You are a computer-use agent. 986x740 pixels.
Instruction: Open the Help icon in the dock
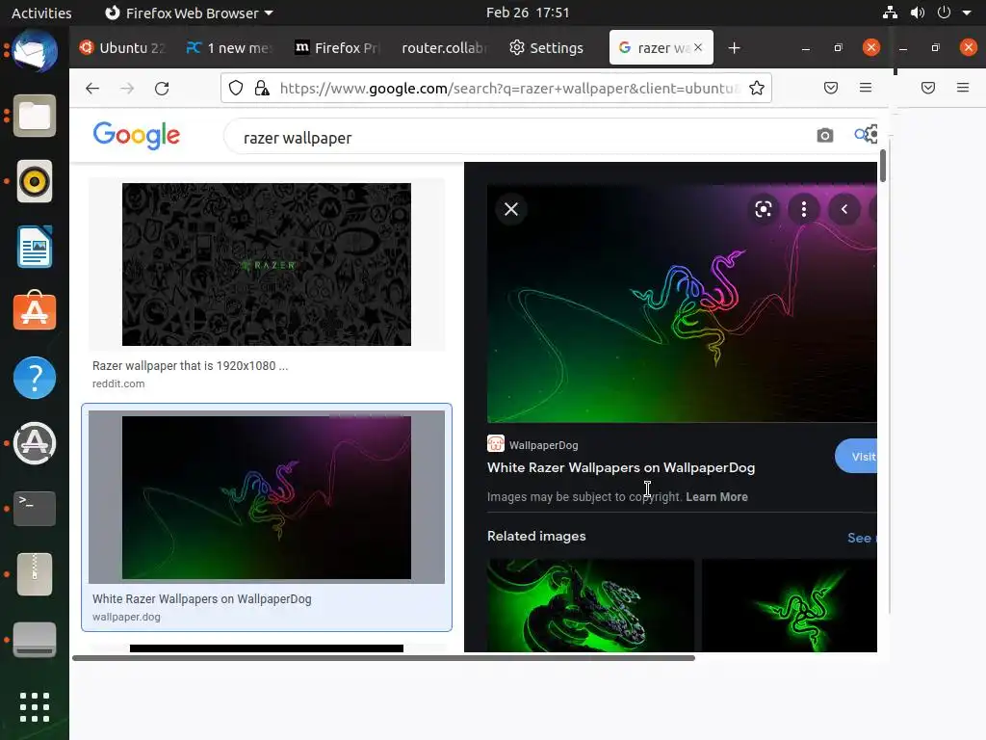pos(35,378)
